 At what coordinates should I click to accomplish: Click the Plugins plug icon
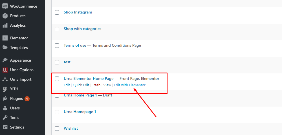coord(5,99)
